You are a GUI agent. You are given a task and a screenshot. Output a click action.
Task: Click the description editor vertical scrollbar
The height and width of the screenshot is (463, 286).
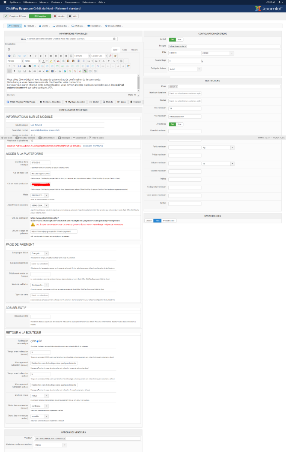click(x=138, y=83)
